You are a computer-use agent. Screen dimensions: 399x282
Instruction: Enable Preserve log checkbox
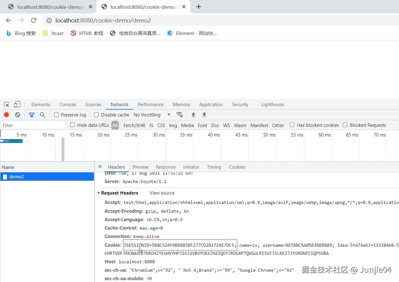56,115
